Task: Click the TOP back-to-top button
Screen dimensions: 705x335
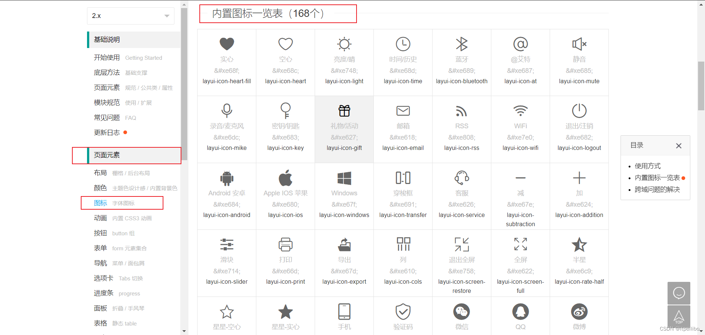Action: (679, 316)
